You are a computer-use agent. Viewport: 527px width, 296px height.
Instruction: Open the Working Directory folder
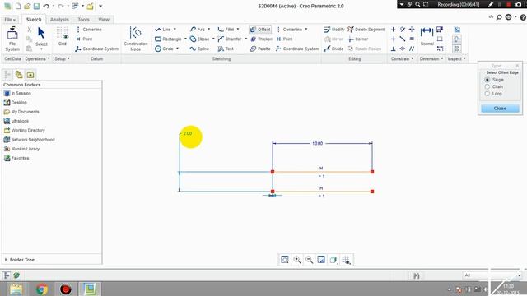click(x=24, y=130)
